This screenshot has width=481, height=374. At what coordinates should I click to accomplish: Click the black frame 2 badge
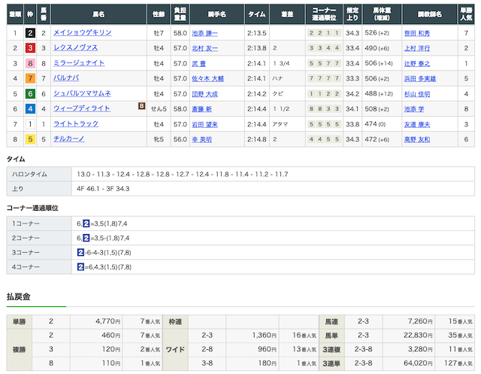pyautogui.click(x=29, y=33)
